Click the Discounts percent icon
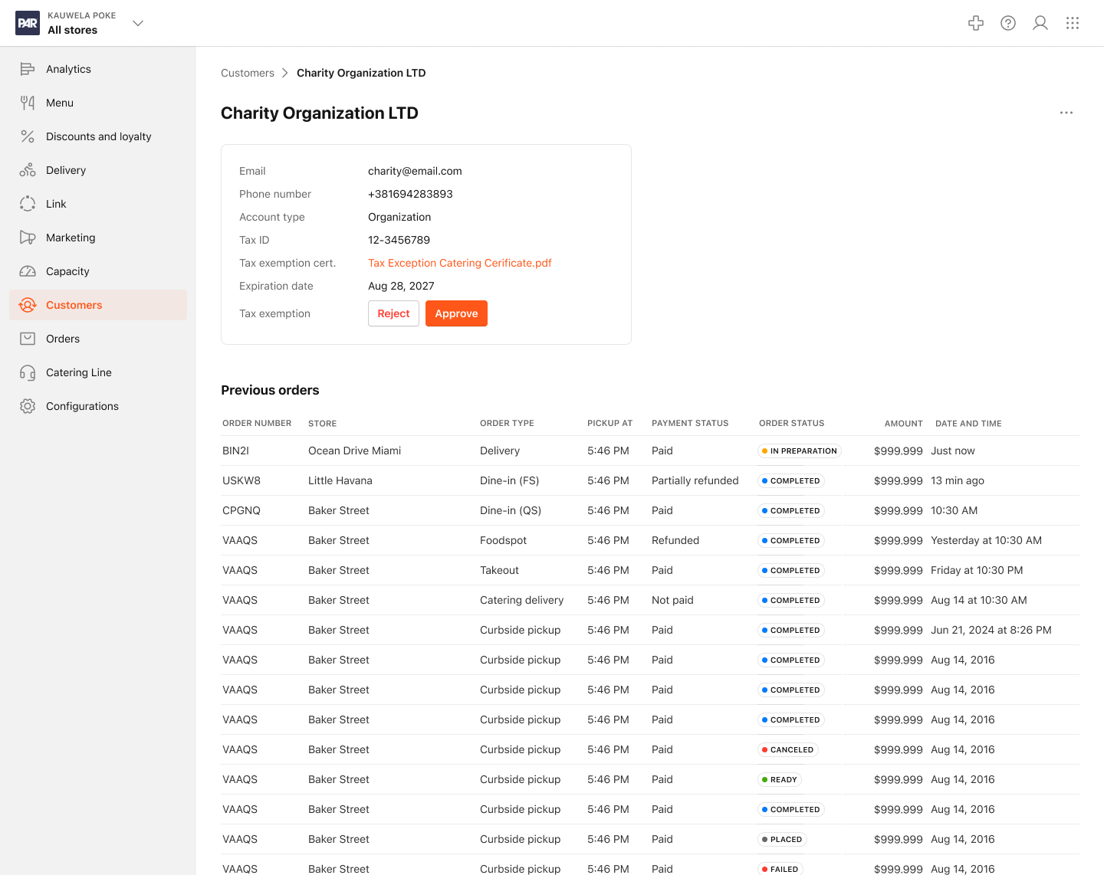1104x875 pixels. coord(28,136)
